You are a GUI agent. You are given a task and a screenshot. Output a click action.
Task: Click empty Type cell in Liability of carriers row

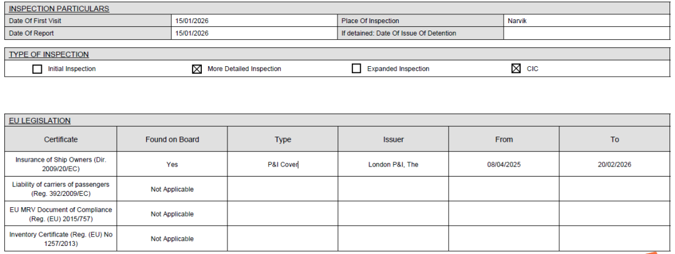(x=282, y=189)
